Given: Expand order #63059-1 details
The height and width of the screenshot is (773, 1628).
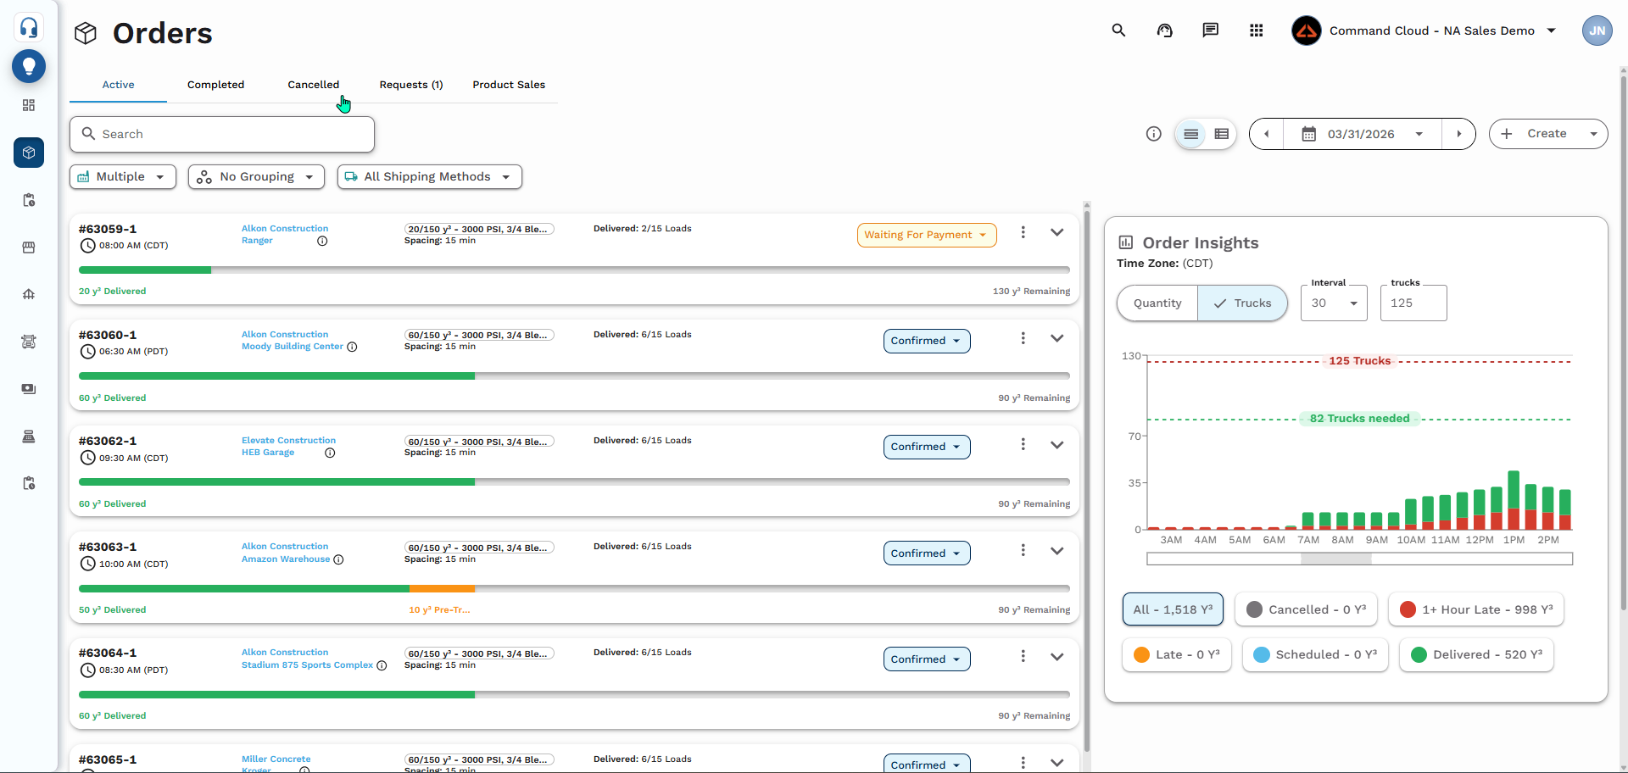Looking at the screenshot, I should pos(1057,232).
